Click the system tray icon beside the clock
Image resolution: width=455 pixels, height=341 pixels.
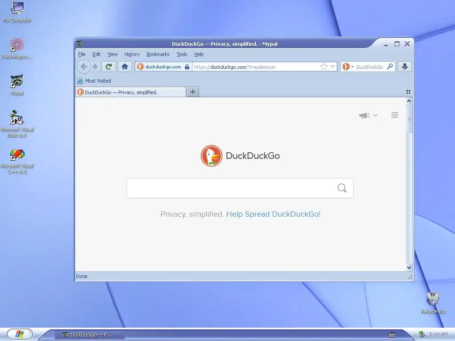[x=422, y=334]
